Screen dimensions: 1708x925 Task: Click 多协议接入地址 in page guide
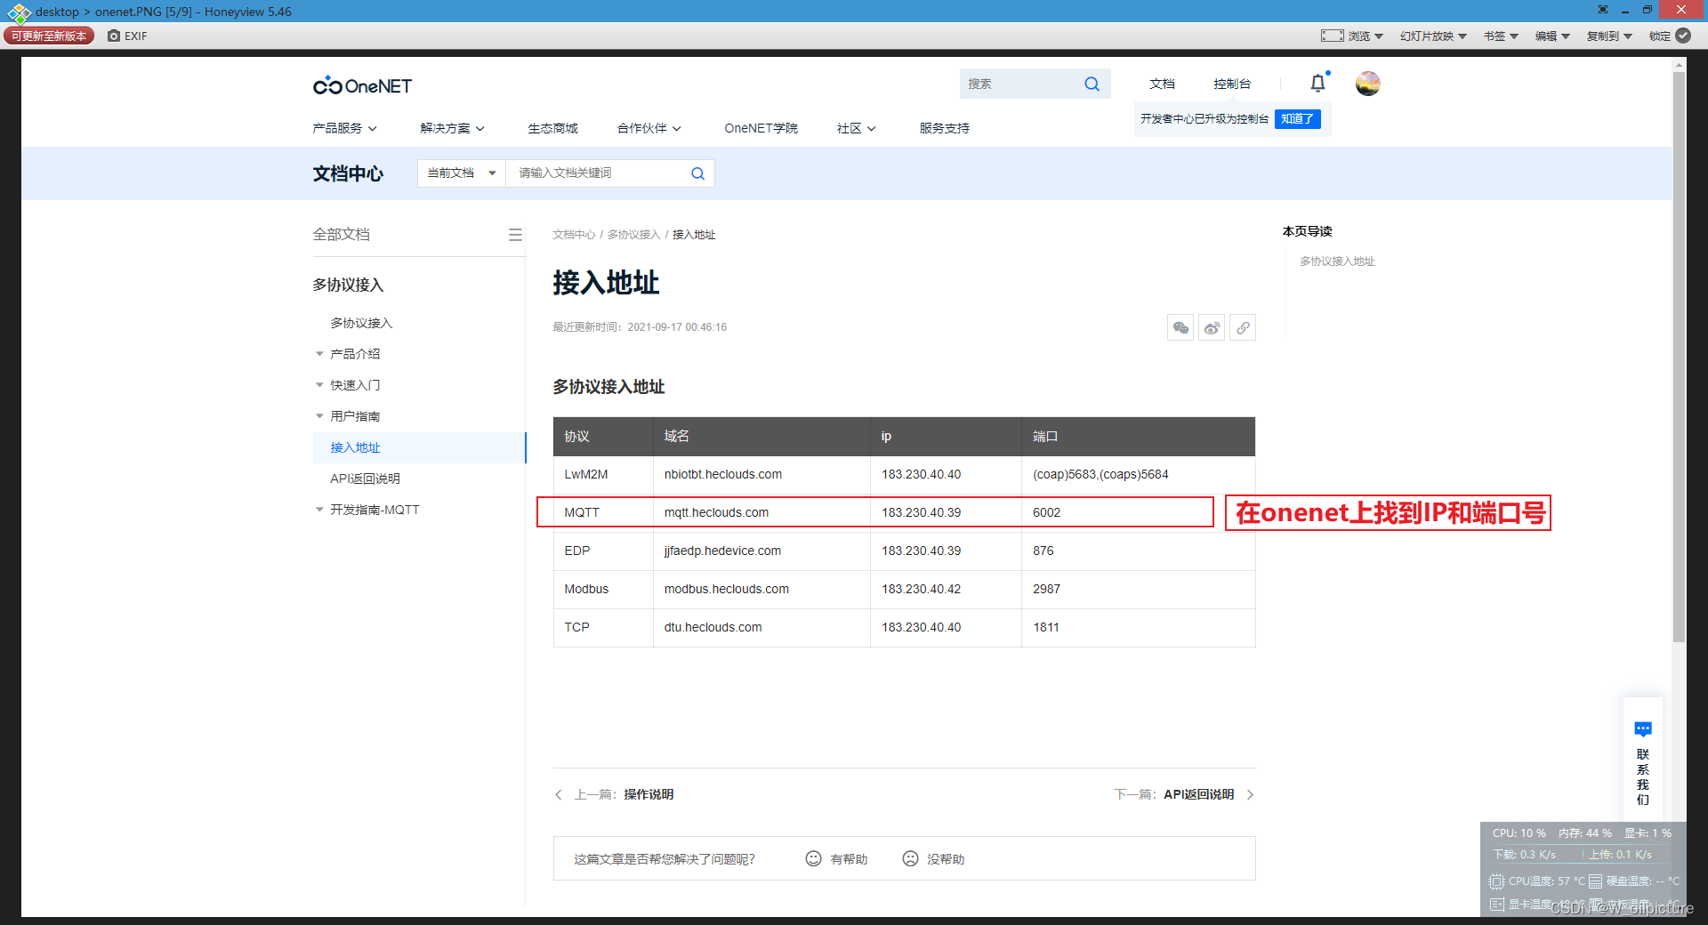[x=1337, y=261]
